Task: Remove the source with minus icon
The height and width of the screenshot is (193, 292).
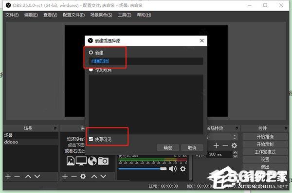Action: 74,177
